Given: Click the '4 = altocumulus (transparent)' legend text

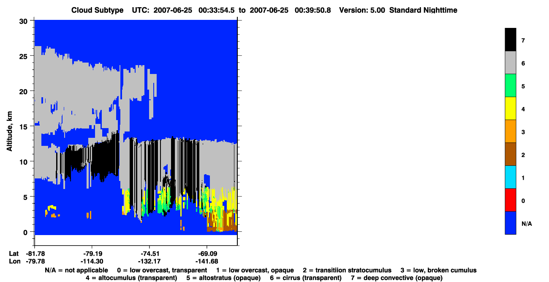Looking at the screenshot, I should (x=131, y=278).
